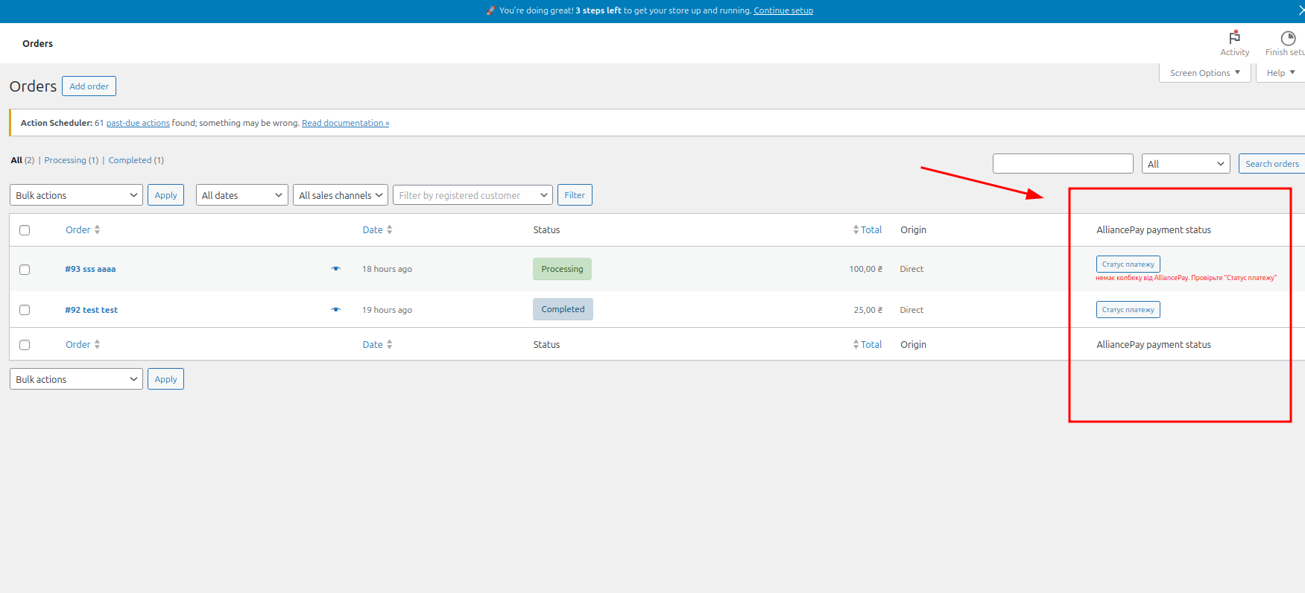Preview order #93 with eye icon
Screen dimensions: 1305x593
[336, 269]
